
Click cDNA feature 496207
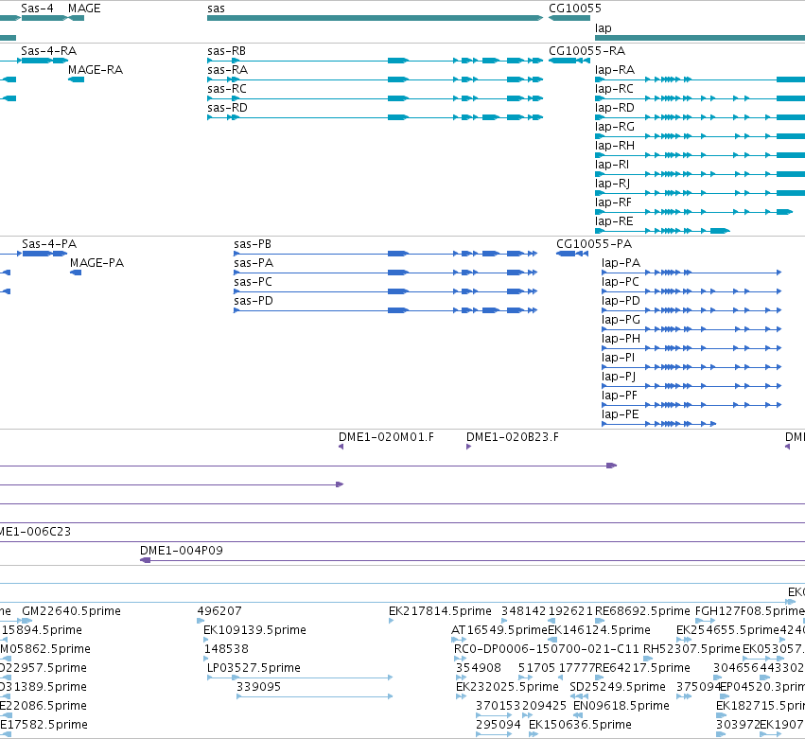[219, 611]
